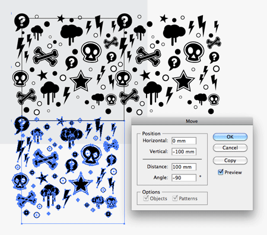Toggle the Patterns option checkbox

click(175, 198)
